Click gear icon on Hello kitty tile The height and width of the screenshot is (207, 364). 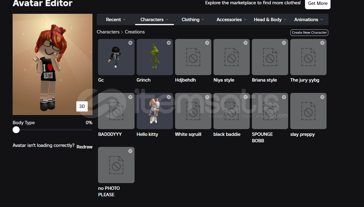click(169, 97)
